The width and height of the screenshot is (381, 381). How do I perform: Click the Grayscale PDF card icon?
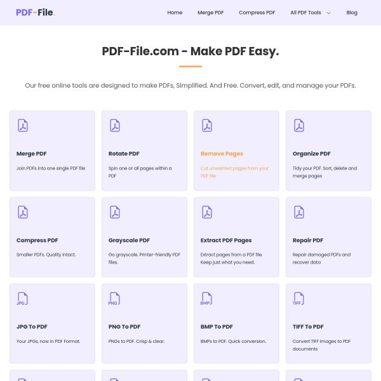coord(115,212)
